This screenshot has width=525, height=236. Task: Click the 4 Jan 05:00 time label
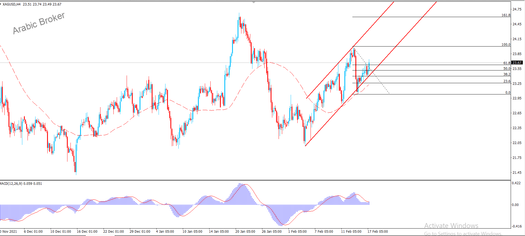click(x=165, y=232)
